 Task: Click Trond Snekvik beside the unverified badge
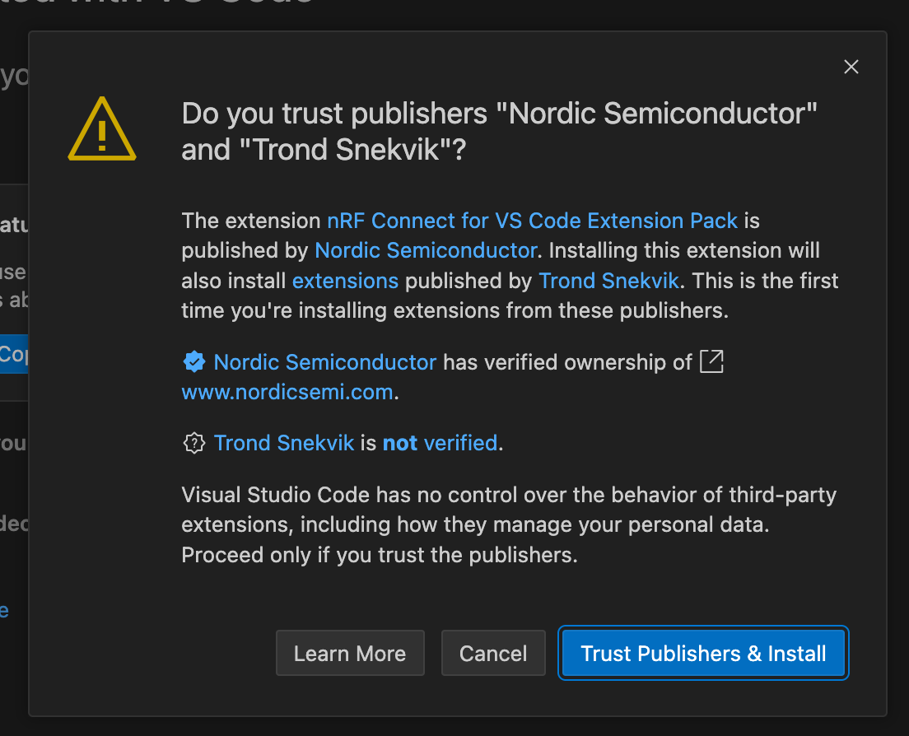click(283, 444)
